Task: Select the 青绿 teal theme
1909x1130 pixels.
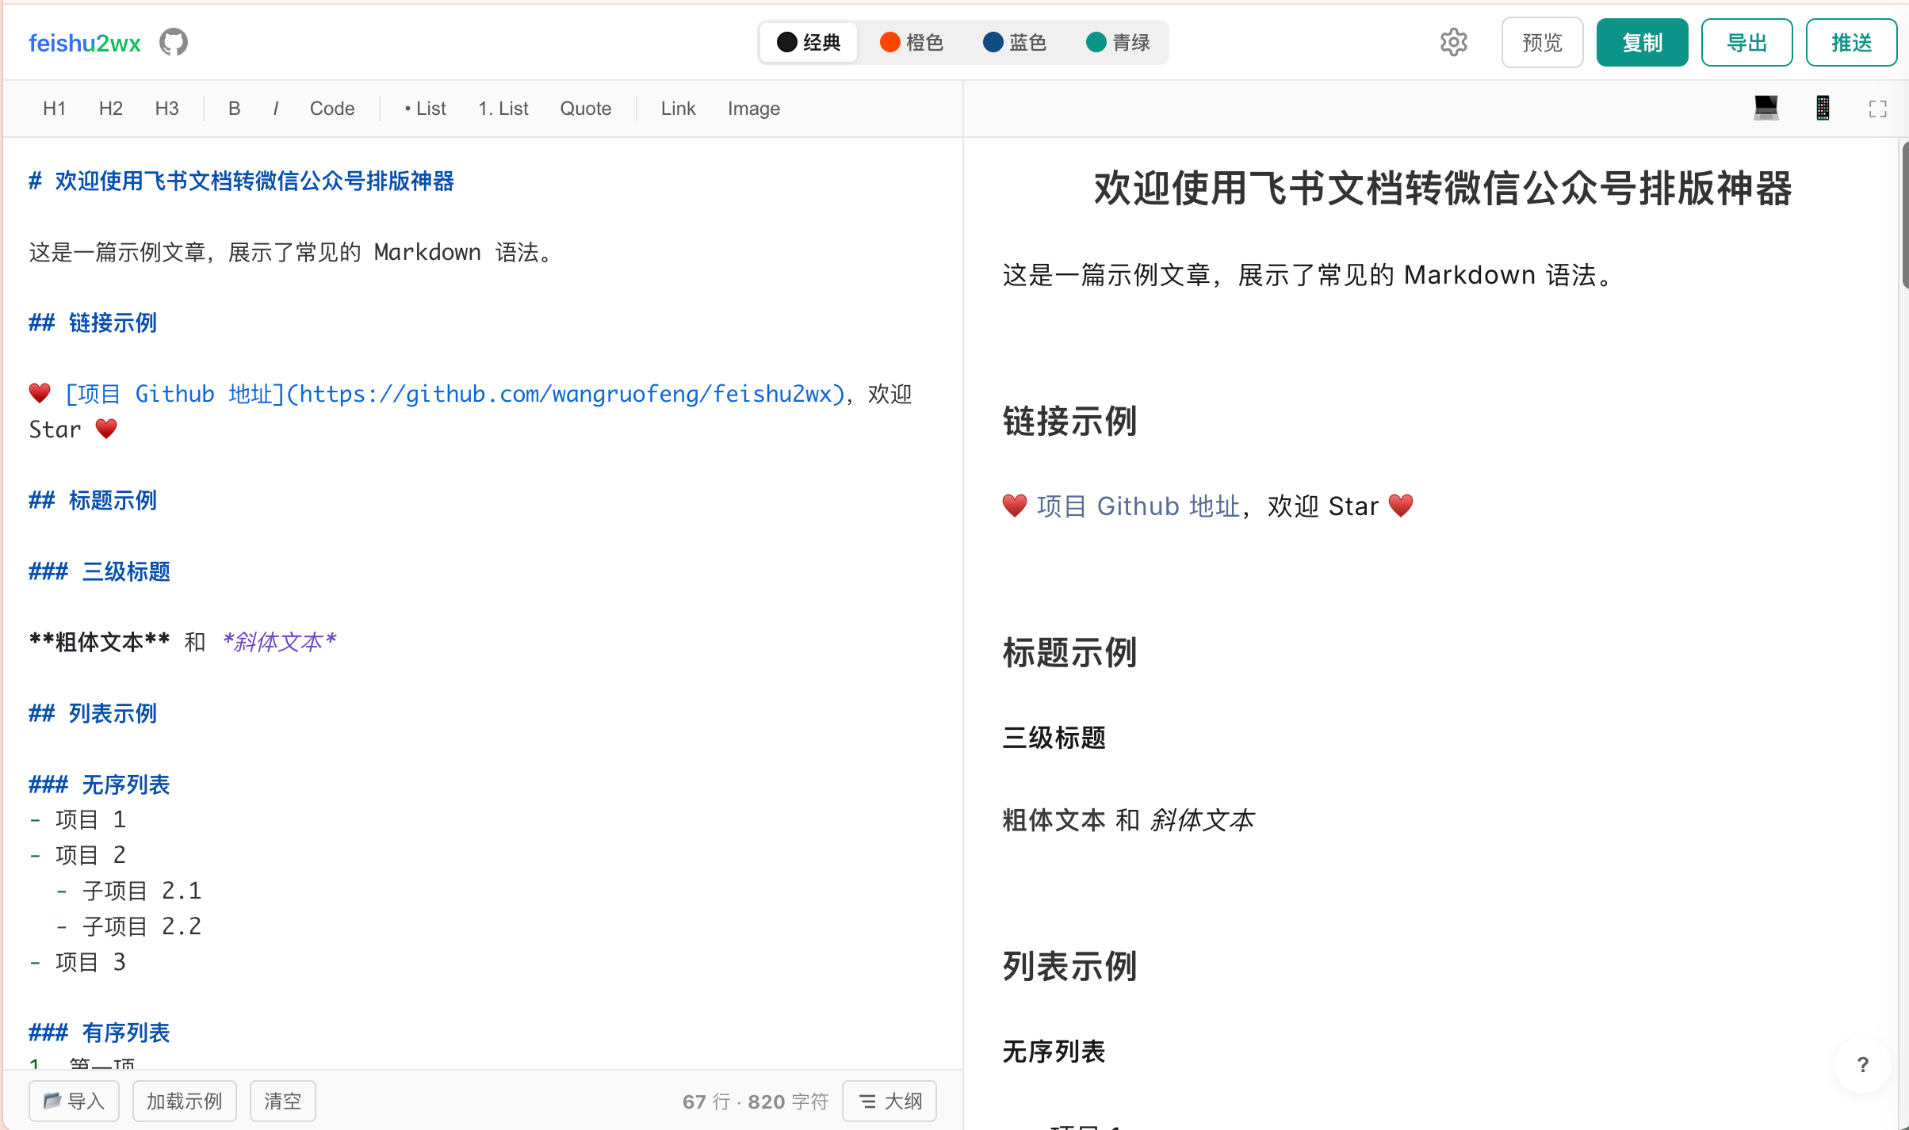Action: (x=1118, y=42)
